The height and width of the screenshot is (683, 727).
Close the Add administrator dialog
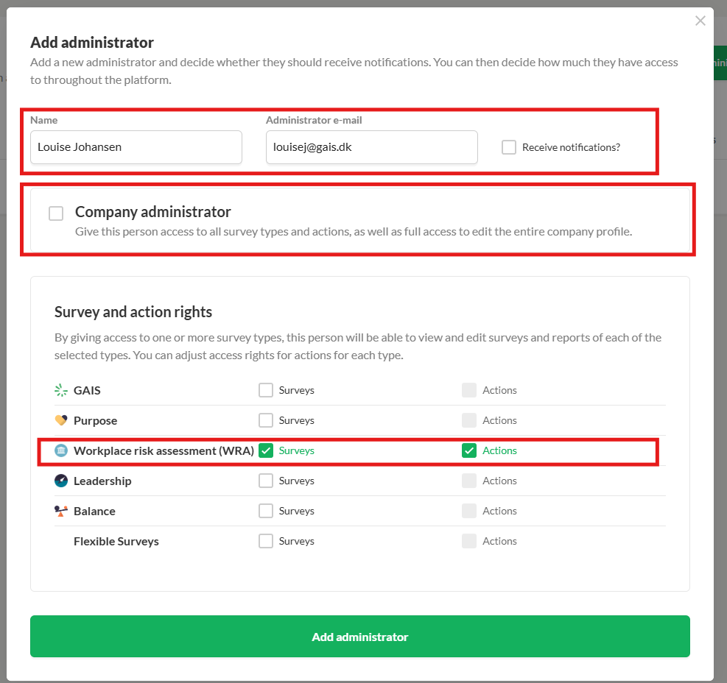pos(700,21)
